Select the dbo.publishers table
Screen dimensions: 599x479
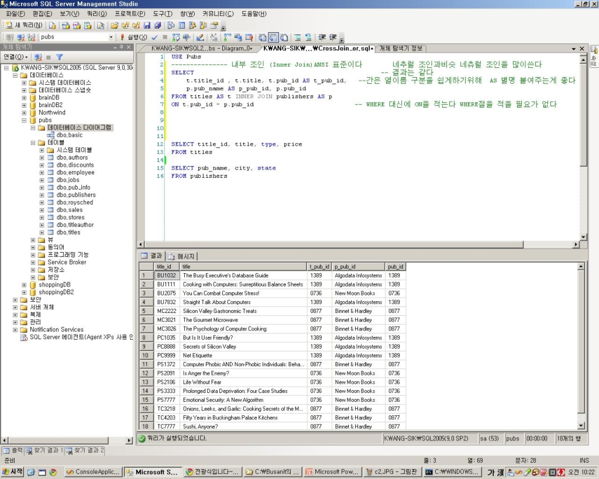point(76,195)
